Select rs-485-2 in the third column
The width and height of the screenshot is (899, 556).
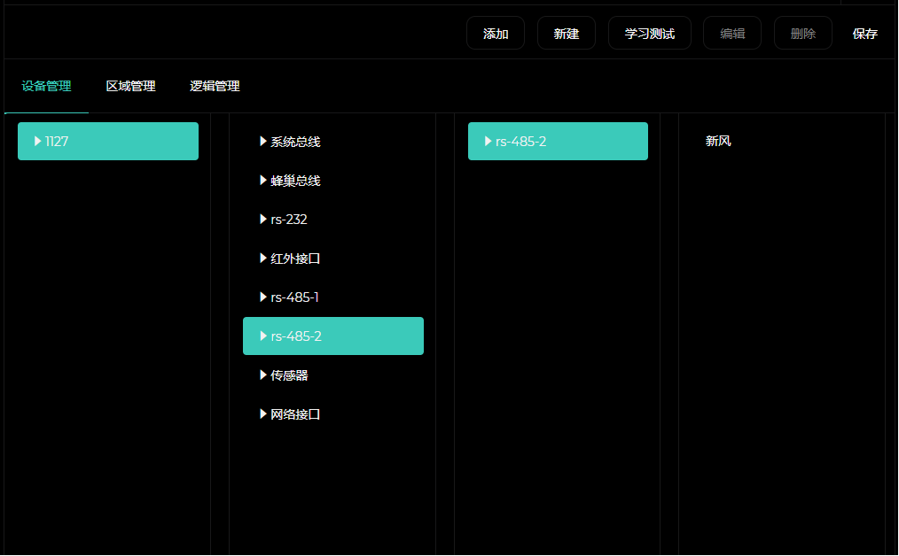[x=558, y=141]
